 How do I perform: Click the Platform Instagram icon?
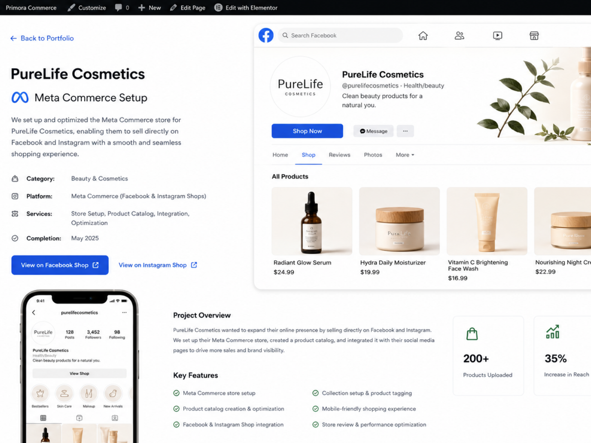coord(15,196)
